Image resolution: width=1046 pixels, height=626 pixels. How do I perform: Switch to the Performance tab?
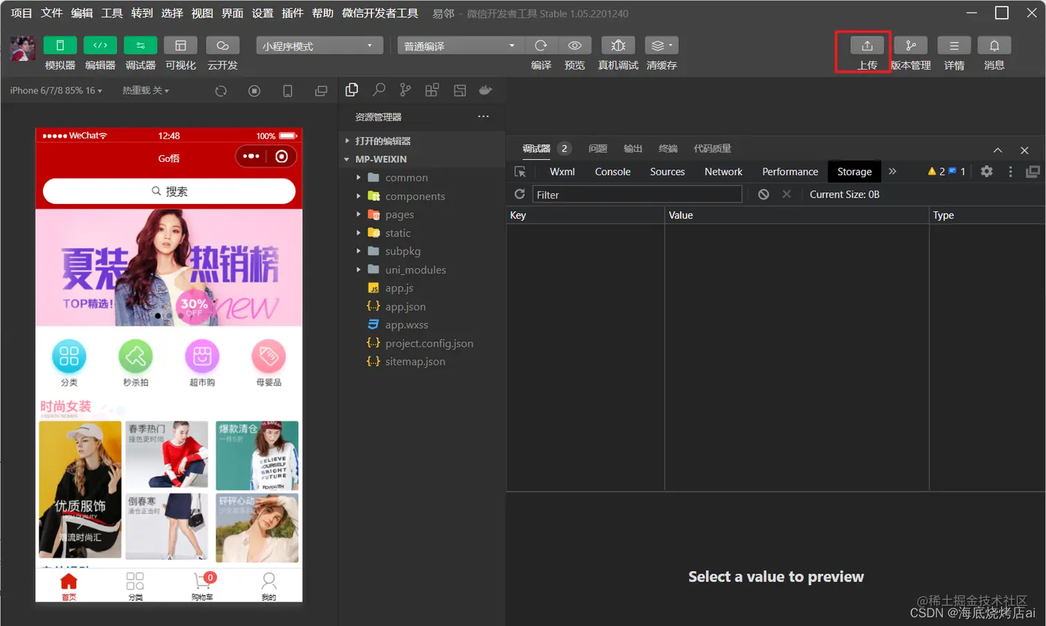tap(790, 172)
